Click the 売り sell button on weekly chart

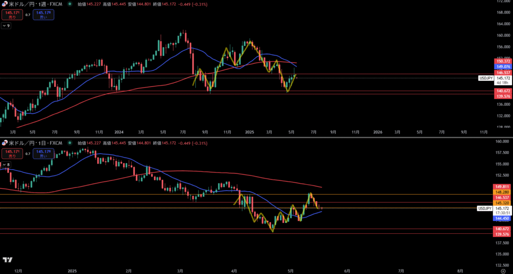point(12,15)
